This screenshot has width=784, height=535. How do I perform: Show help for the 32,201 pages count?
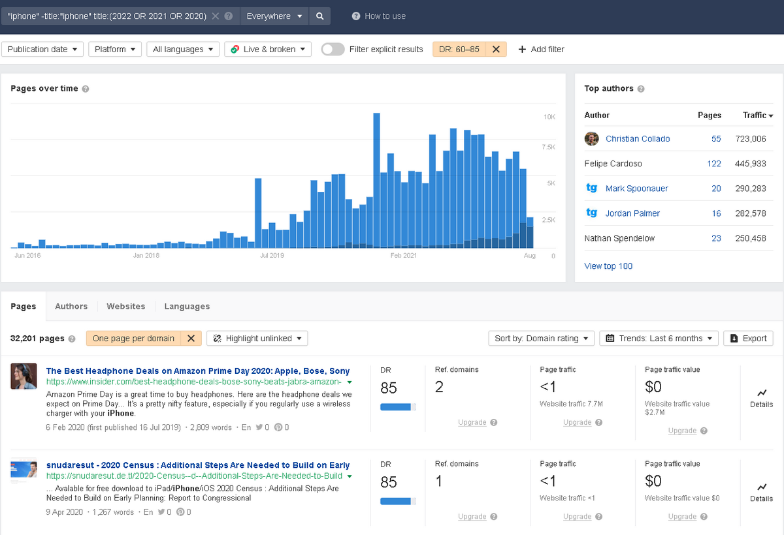pos(72,339)
